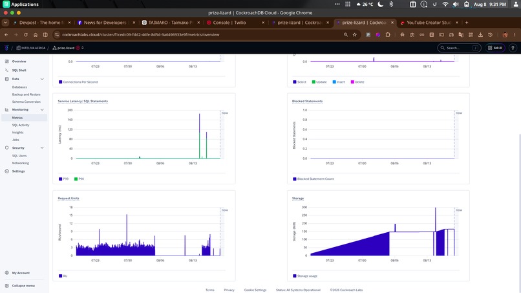The height and width of the screenshot is (293, 521).
Task: Open My Account in sidebar
Action: [x=21, y=273]
